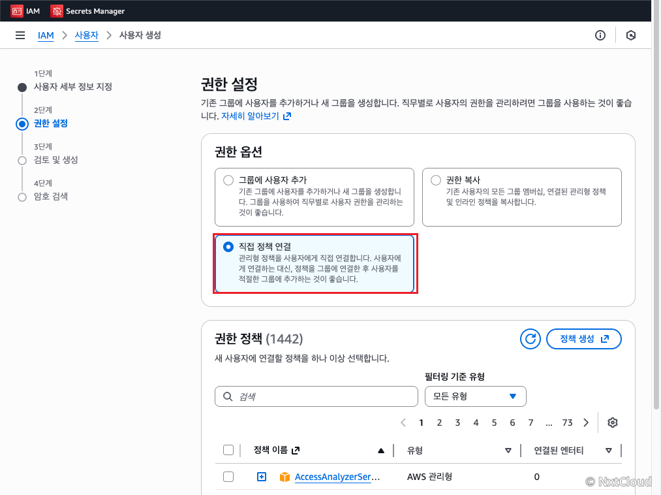The width and height of the screenshot is (661, 495).
Task: Click AWS 관리형 type cell
Action: (x=429, y=477)
